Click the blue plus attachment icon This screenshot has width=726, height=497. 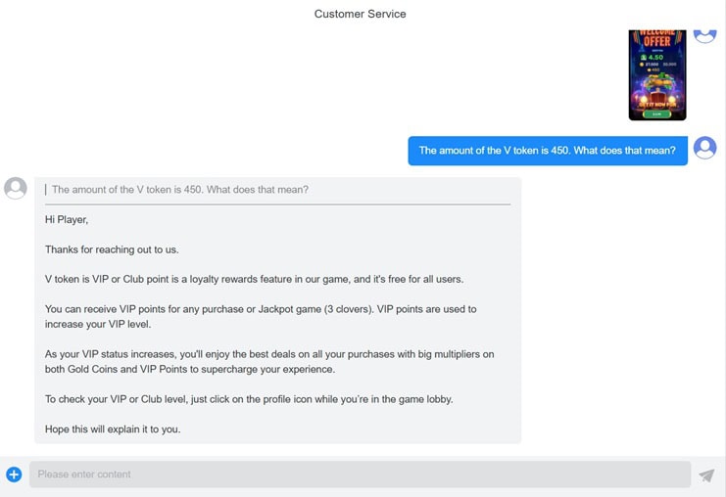click(x=14, y=474)
